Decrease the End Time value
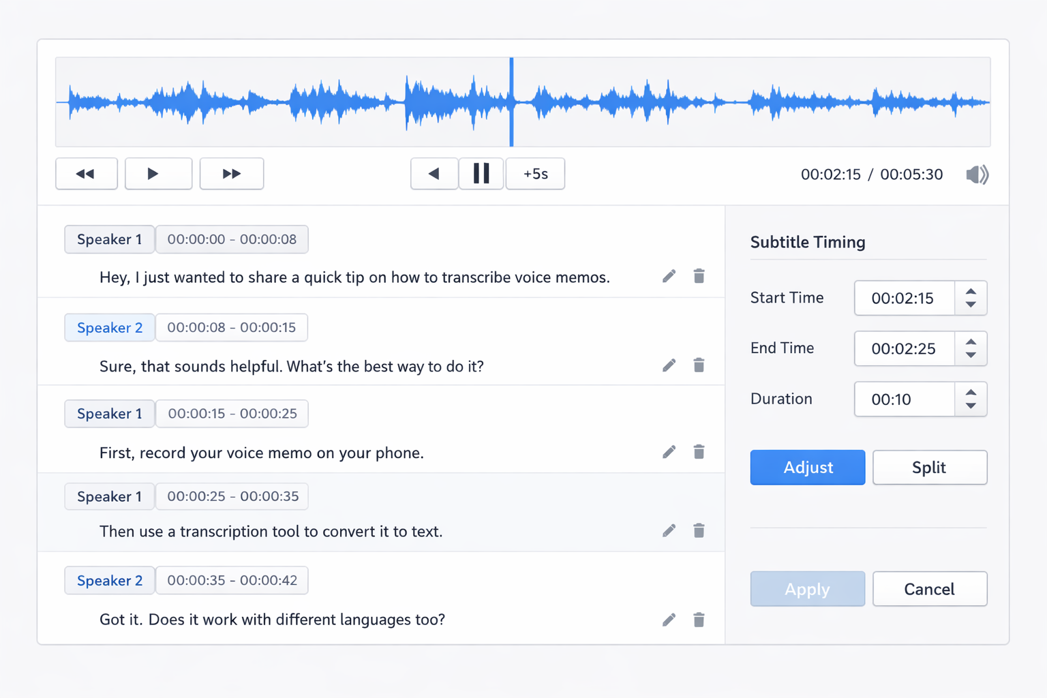Viewport: 1047px width, 698px height. pos(971,355)
